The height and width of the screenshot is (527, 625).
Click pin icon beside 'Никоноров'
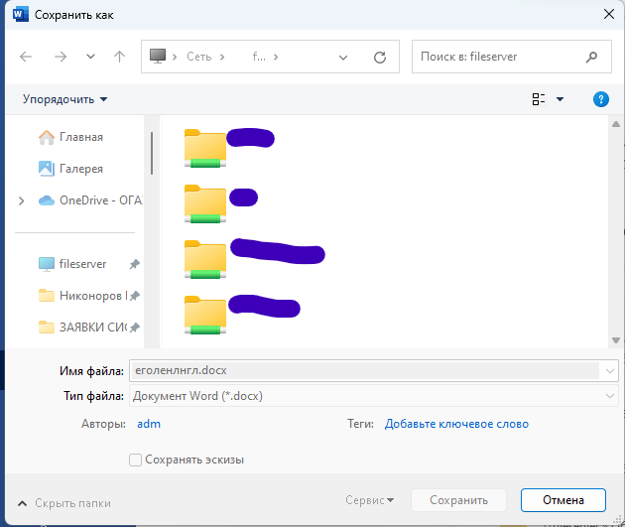click(x=135, y=296)
